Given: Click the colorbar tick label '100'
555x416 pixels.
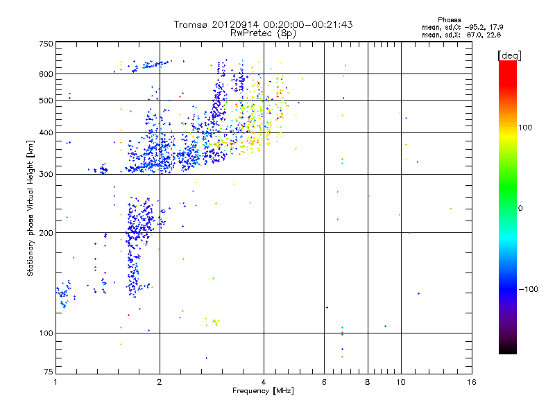Looking at the screenshot, I should tap(525, 128).
